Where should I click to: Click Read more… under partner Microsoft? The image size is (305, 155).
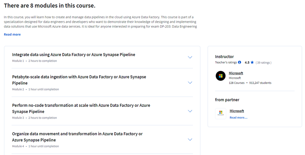click(239, 117)
